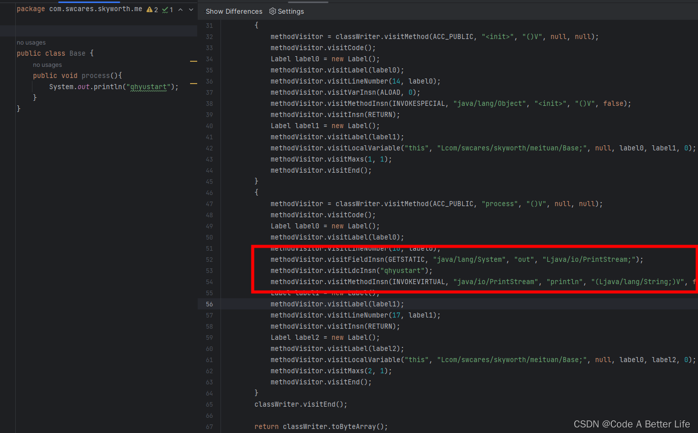Click the visitLabel(label2) line
This screenshot has height=433, width=698.
click(x=337, y=349)
